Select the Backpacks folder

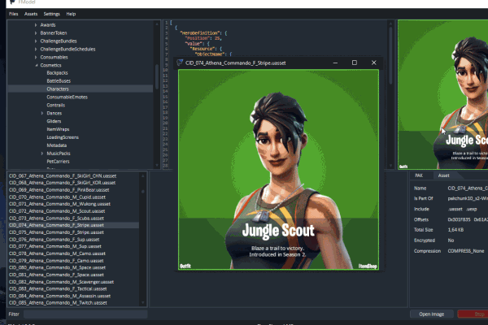(57, 73)
